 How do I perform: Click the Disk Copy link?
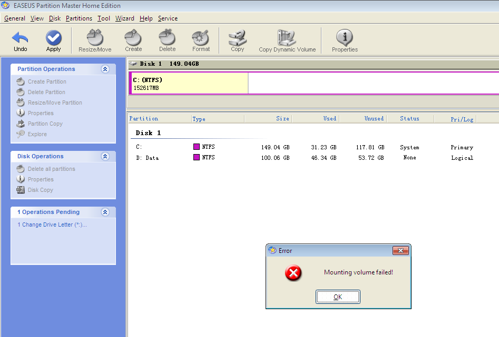(x=41, y=190)
